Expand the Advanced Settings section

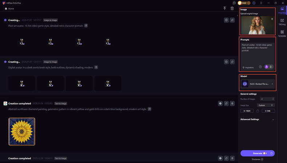tap(273, 119)
